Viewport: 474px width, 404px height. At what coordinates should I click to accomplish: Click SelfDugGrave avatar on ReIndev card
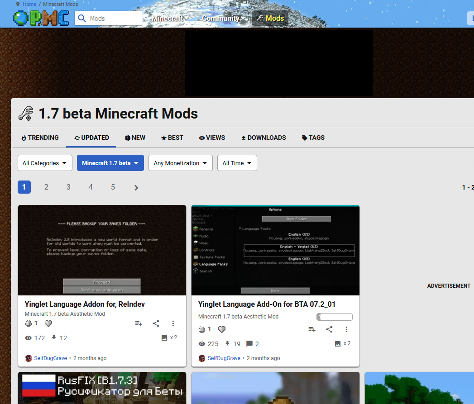(x=29, y=358)
